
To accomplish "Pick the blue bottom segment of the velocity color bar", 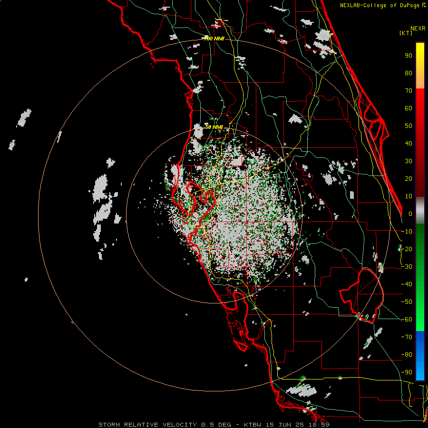I will 420,356.
